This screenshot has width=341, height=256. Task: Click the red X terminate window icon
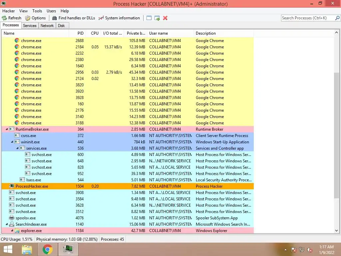coord(165,18)
